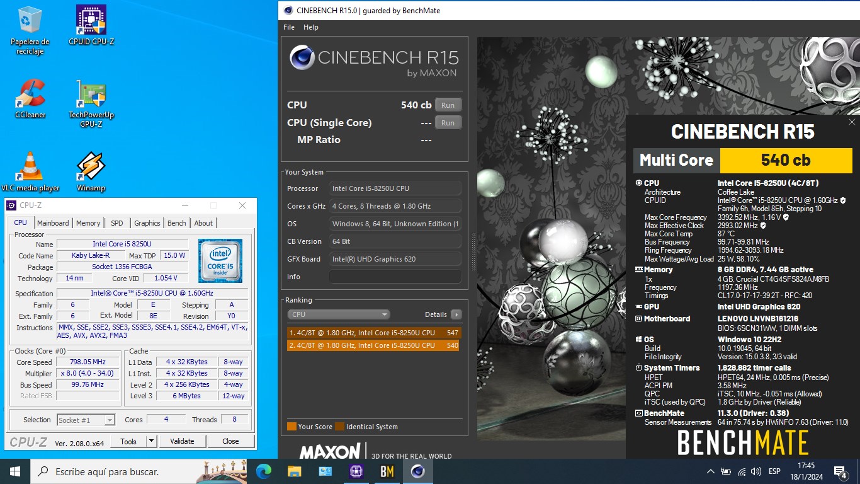This screenshot has height=484, width=860.
Task: Click the Bus Speed value 99.76 MHz
Action: coord(88,384)
